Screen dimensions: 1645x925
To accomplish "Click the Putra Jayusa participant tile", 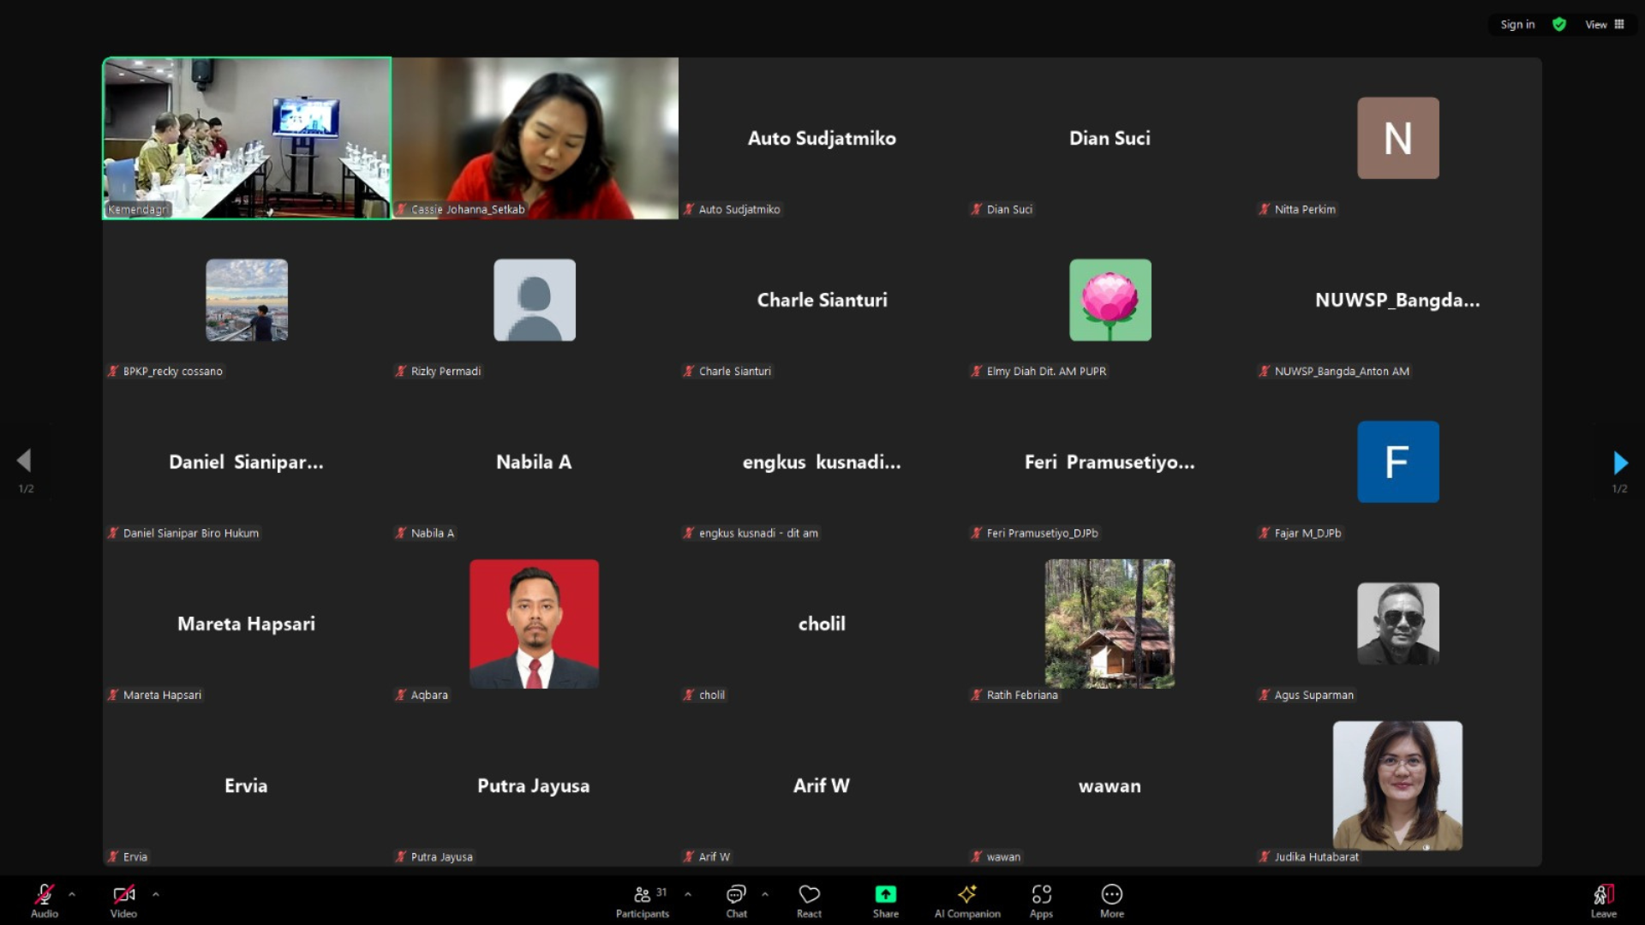I will [x=535, y=785].
